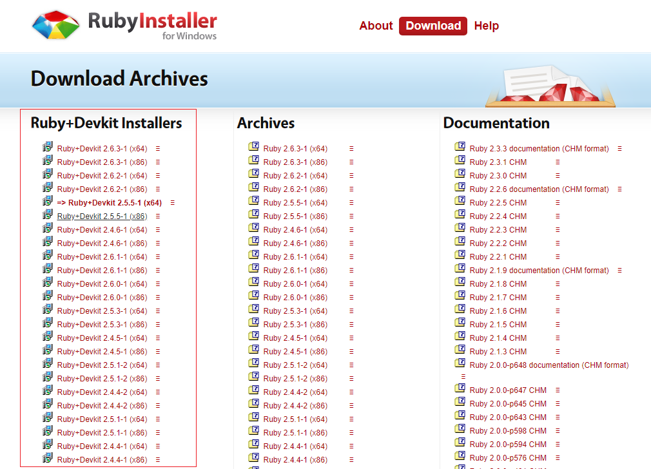Open the About page
The width and height of the screenshot is (651, 469).
click(376, 26)
